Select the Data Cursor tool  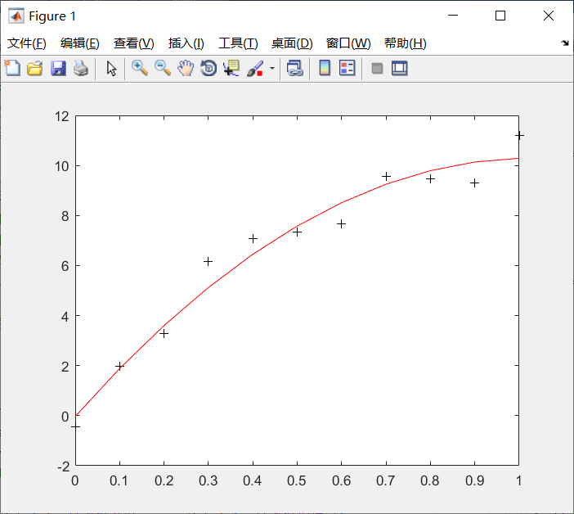coord(231,68)
